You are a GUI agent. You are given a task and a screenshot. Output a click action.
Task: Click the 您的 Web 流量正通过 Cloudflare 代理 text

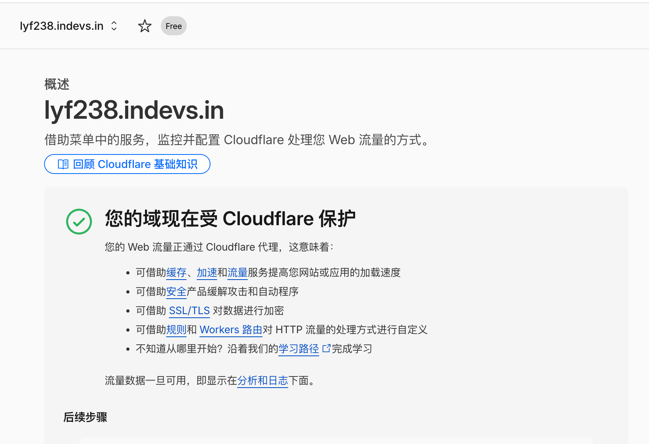click(219, 247)
